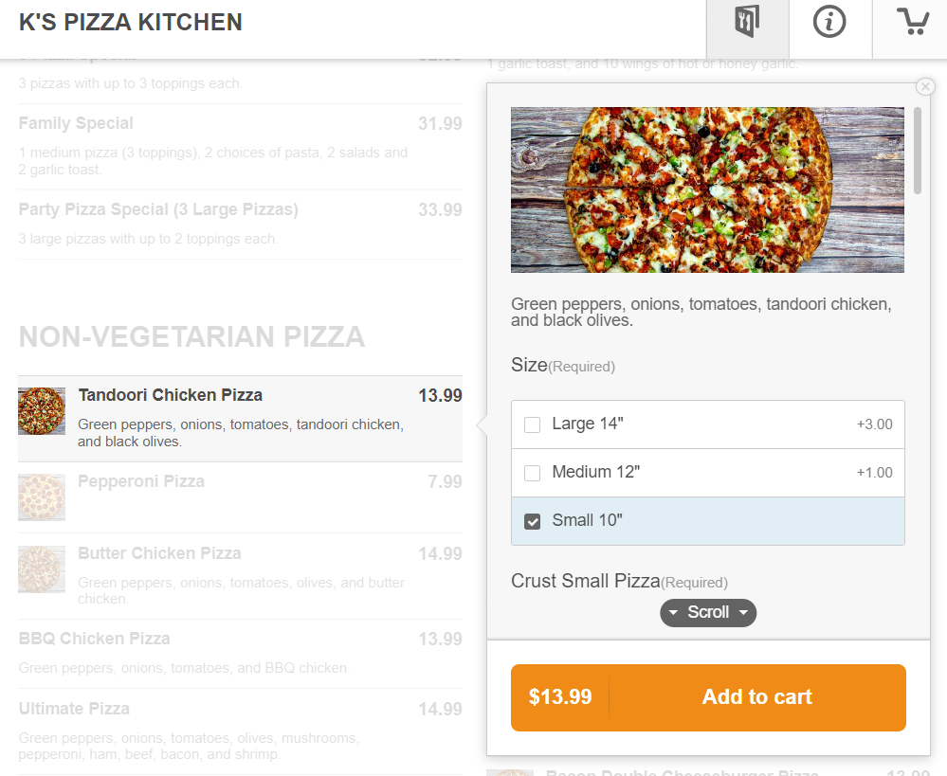Open the shopping cart icon
Viewport: 947px width, 776px height.
point(912,23)
